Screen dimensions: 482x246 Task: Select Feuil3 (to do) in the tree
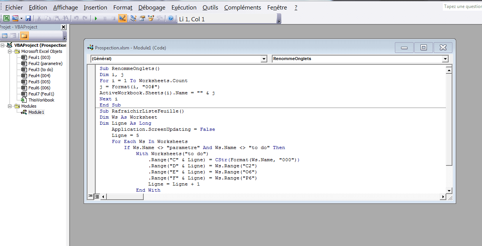point(41,70)
